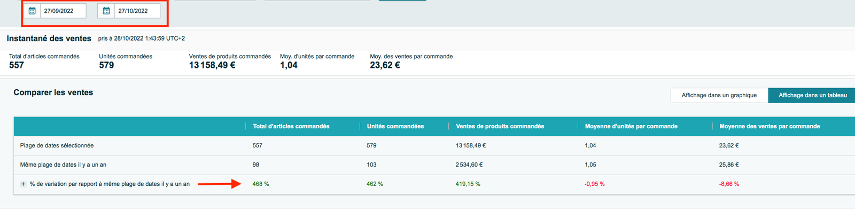
Task: Click table cell 2 534,60 €
Action: [x=469, y=164]
